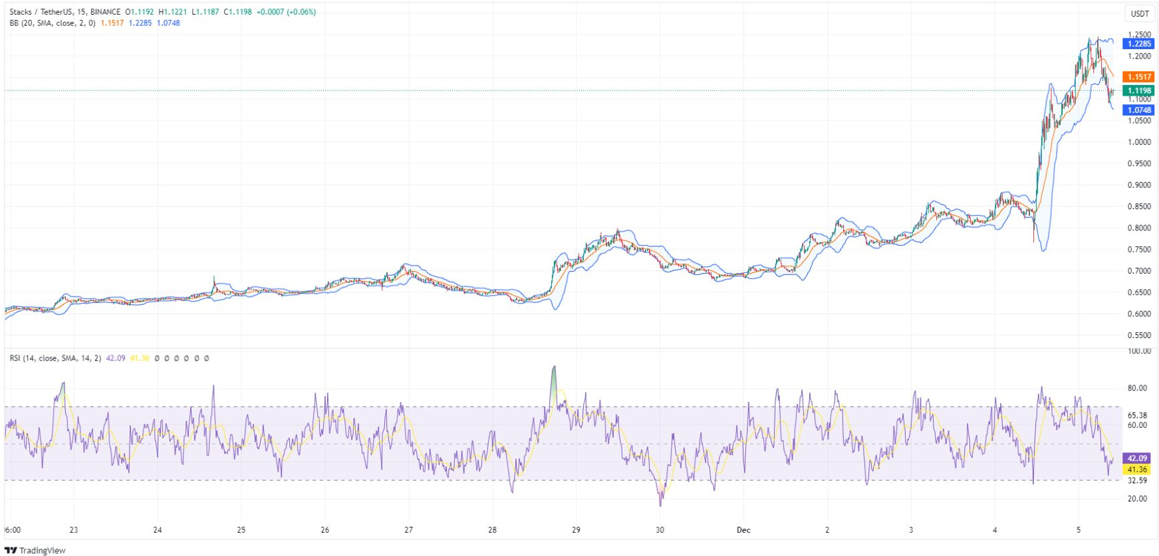1159x556 pixels.
Task: Click the green 1.1198 current price tag
Action: coord(1139,91)
